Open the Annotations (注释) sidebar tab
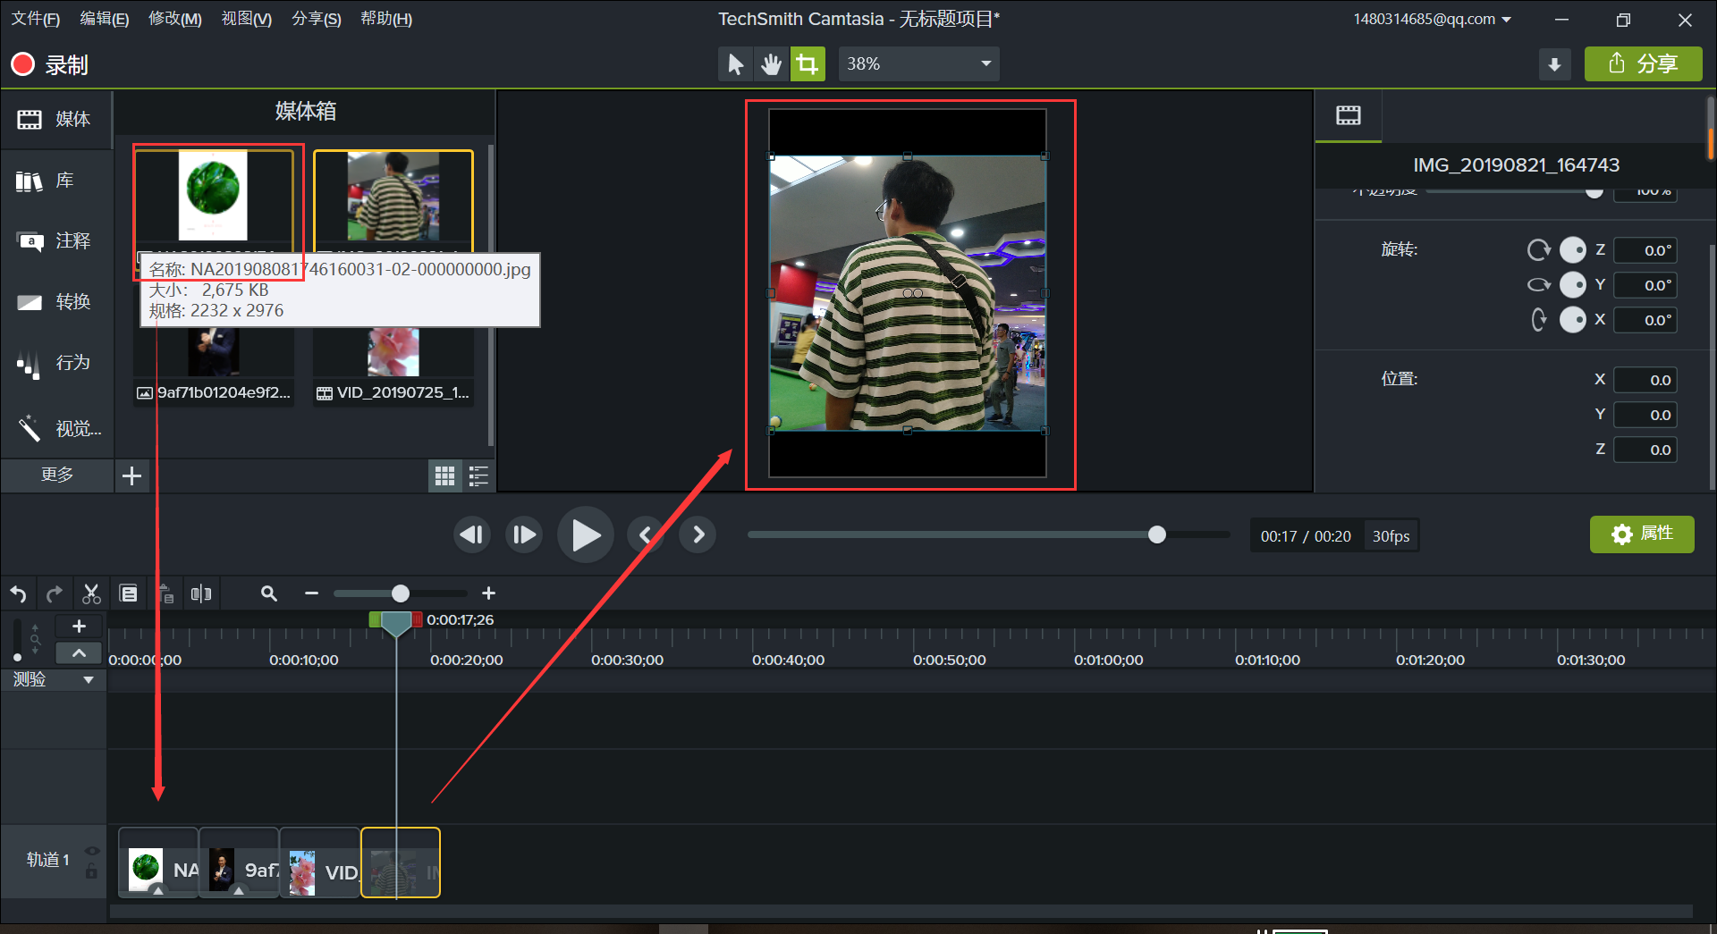This screenshot has width=1717, height=934. (x=55, y=241)
